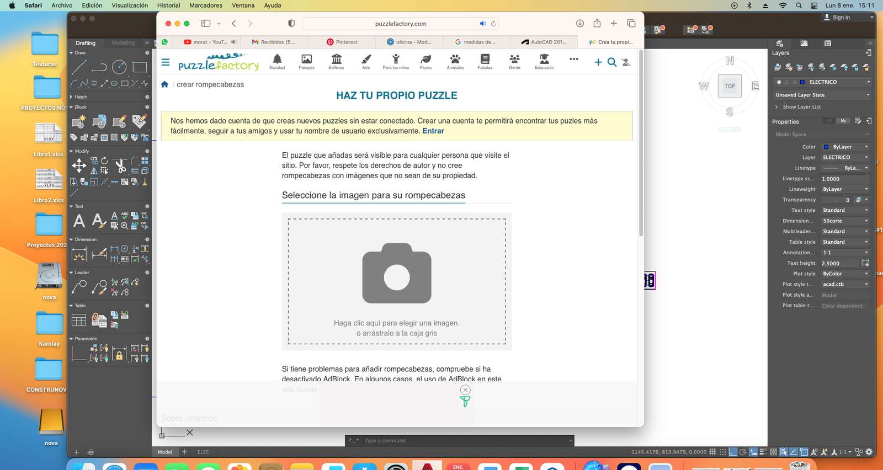Switch Properties filter to My

pyautogui.click(x=843, y=121)
